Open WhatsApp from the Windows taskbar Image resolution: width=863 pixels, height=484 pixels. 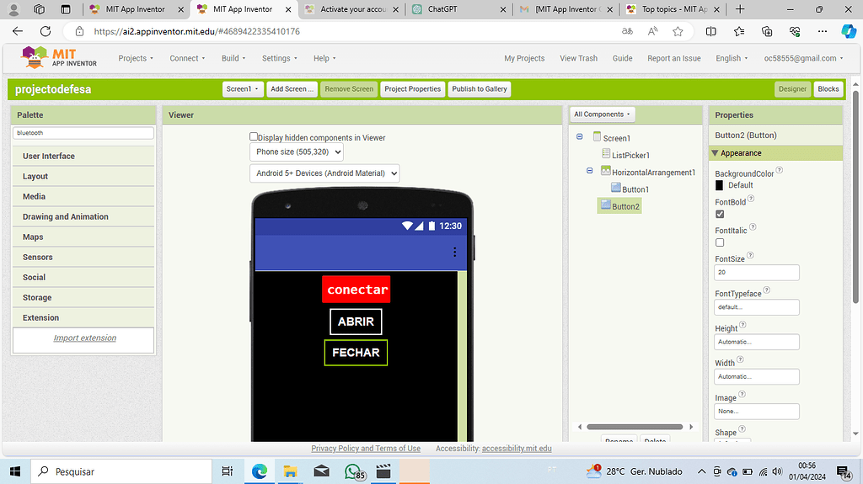(352, 471)
